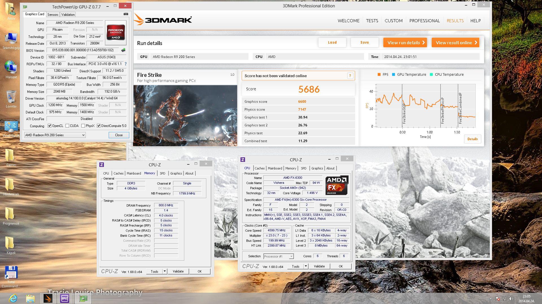Viewport: 542px width, 304px height.
Task: Open the Képek folder on desktop
Action: [x=11, y=245]
